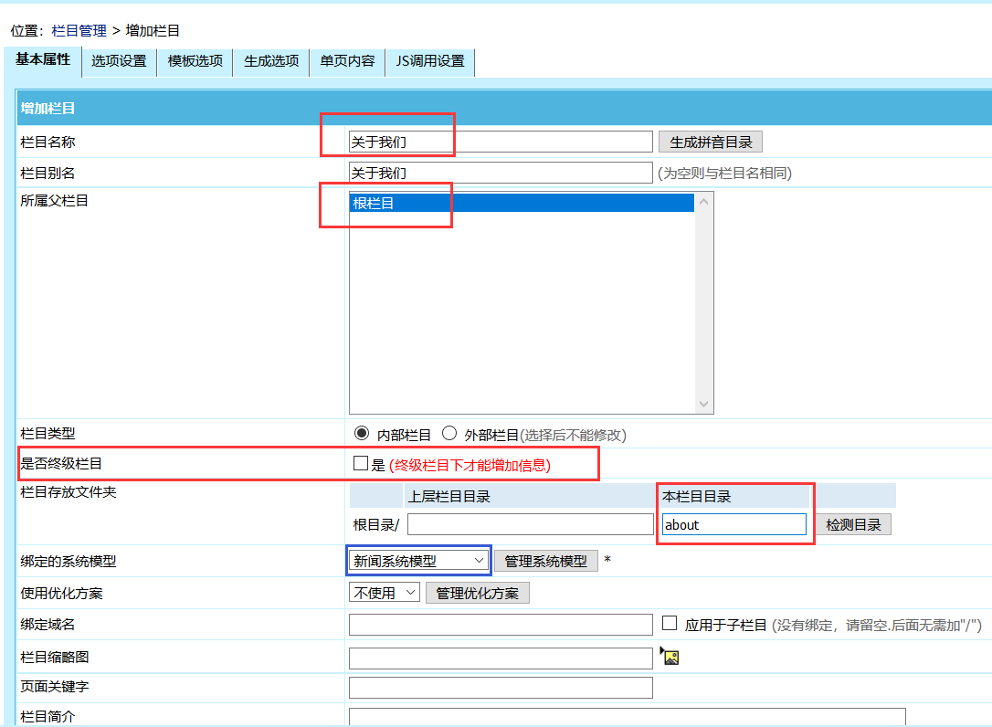Screen dimensions: 992x727
Task: Open the 生成选项 tab
Action: [271, 61]
